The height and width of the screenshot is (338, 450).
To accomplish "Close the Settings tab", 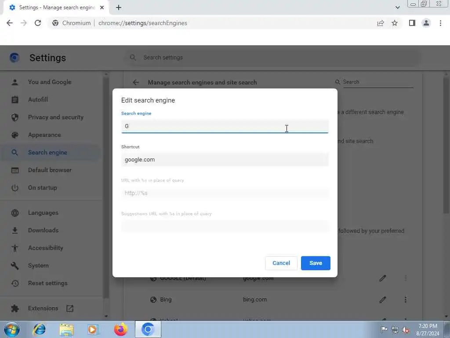I will [x=102, y=8].
